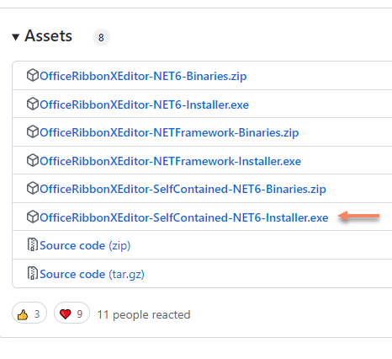Download OfficeRibbonXEditor-NETFramework-Installer.exe
This screenshot has width=392, height=359.
click(x=170, y=161)
